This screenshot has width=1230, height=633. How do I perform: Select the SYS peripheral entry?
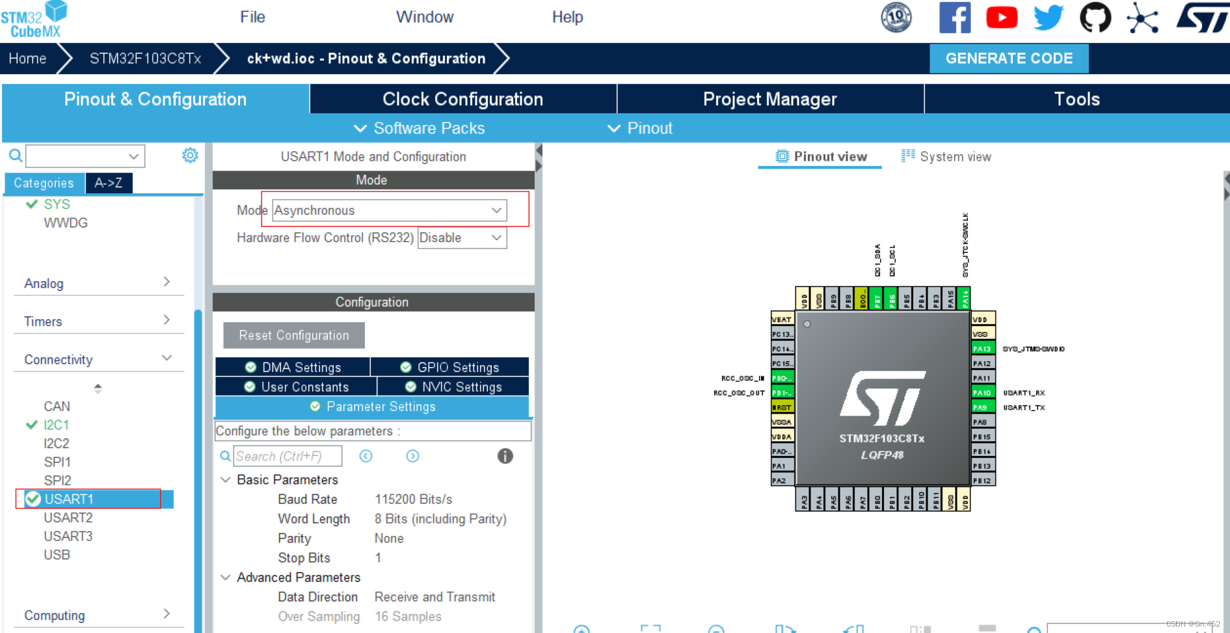click(57, 204)
